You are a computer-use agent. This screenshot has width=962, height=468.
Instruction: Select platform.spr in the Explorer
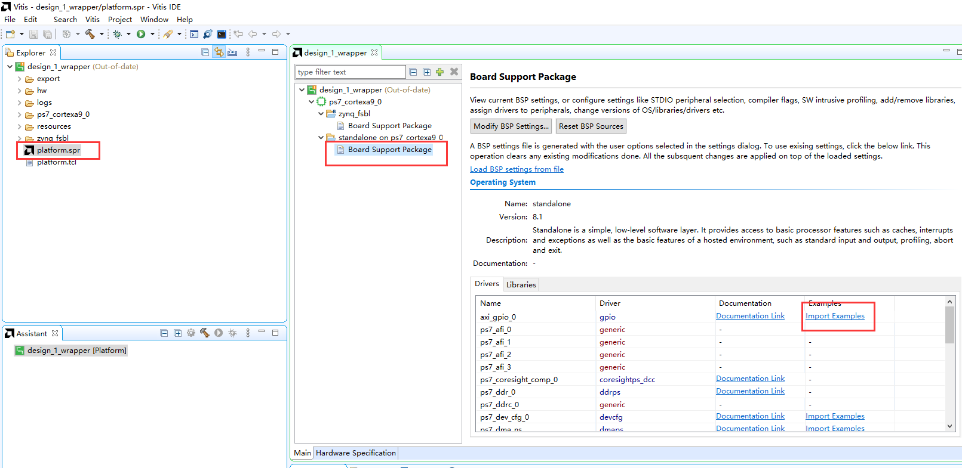(x=58, y=150)
